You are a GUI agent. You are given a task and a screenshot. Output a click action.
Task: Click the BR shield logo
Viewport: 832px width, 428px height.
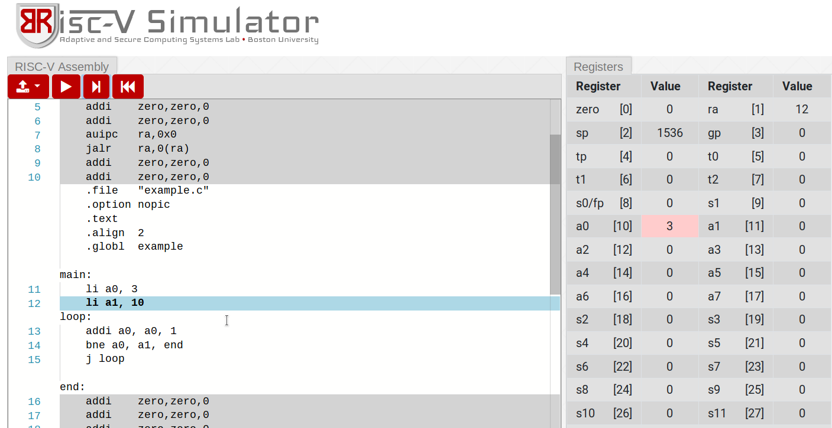pyautogui.click(x=38, y=25)
